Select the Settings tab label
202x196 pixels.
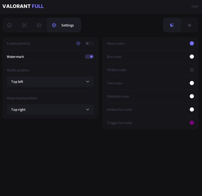pyautogui.click(x=68, y=25)
